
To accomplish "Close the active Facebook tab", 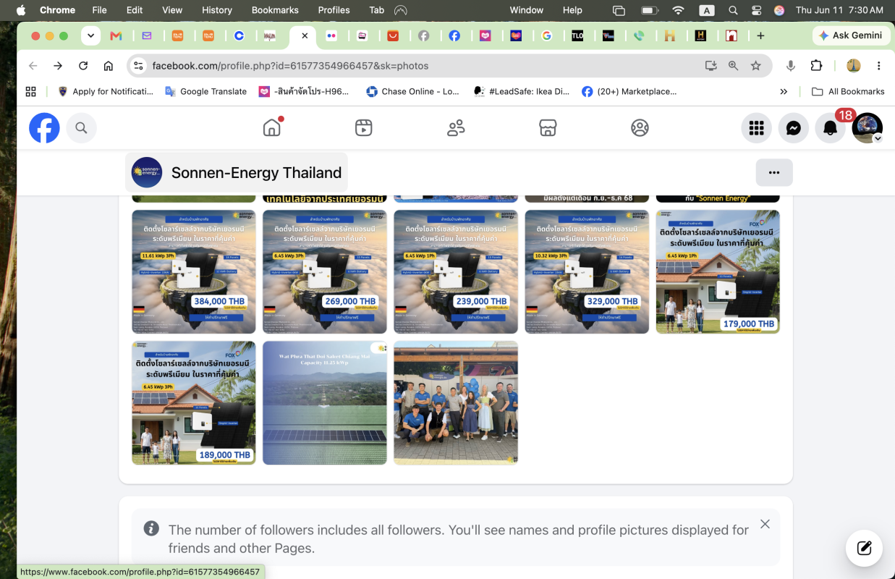I will [x=305, y=35].
